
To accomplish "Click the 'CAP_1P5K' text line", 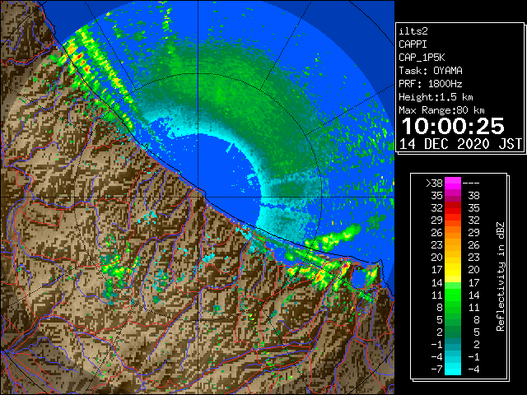I will pyautogui.click(x=422, y=58).
